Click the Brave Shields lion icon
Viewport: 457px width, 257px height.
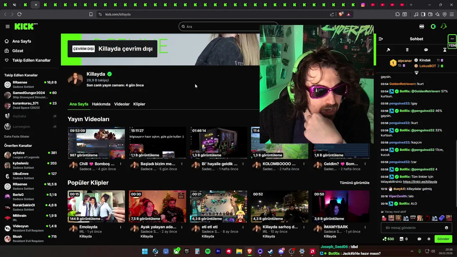point(341,14)
